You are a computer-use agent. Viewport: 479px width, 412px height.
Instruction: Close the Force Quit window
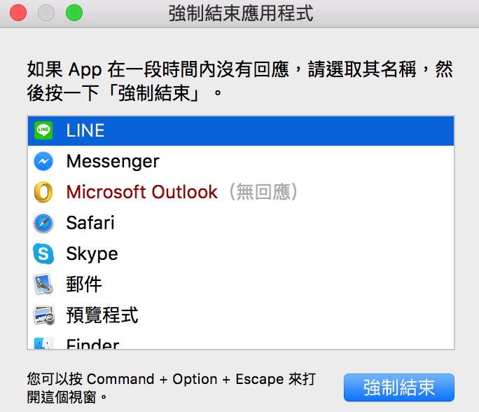18,13
